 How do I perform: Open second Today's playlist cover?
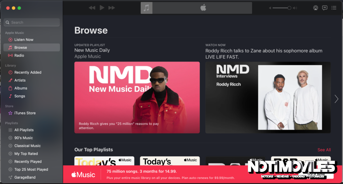click(x=170, y=161)
